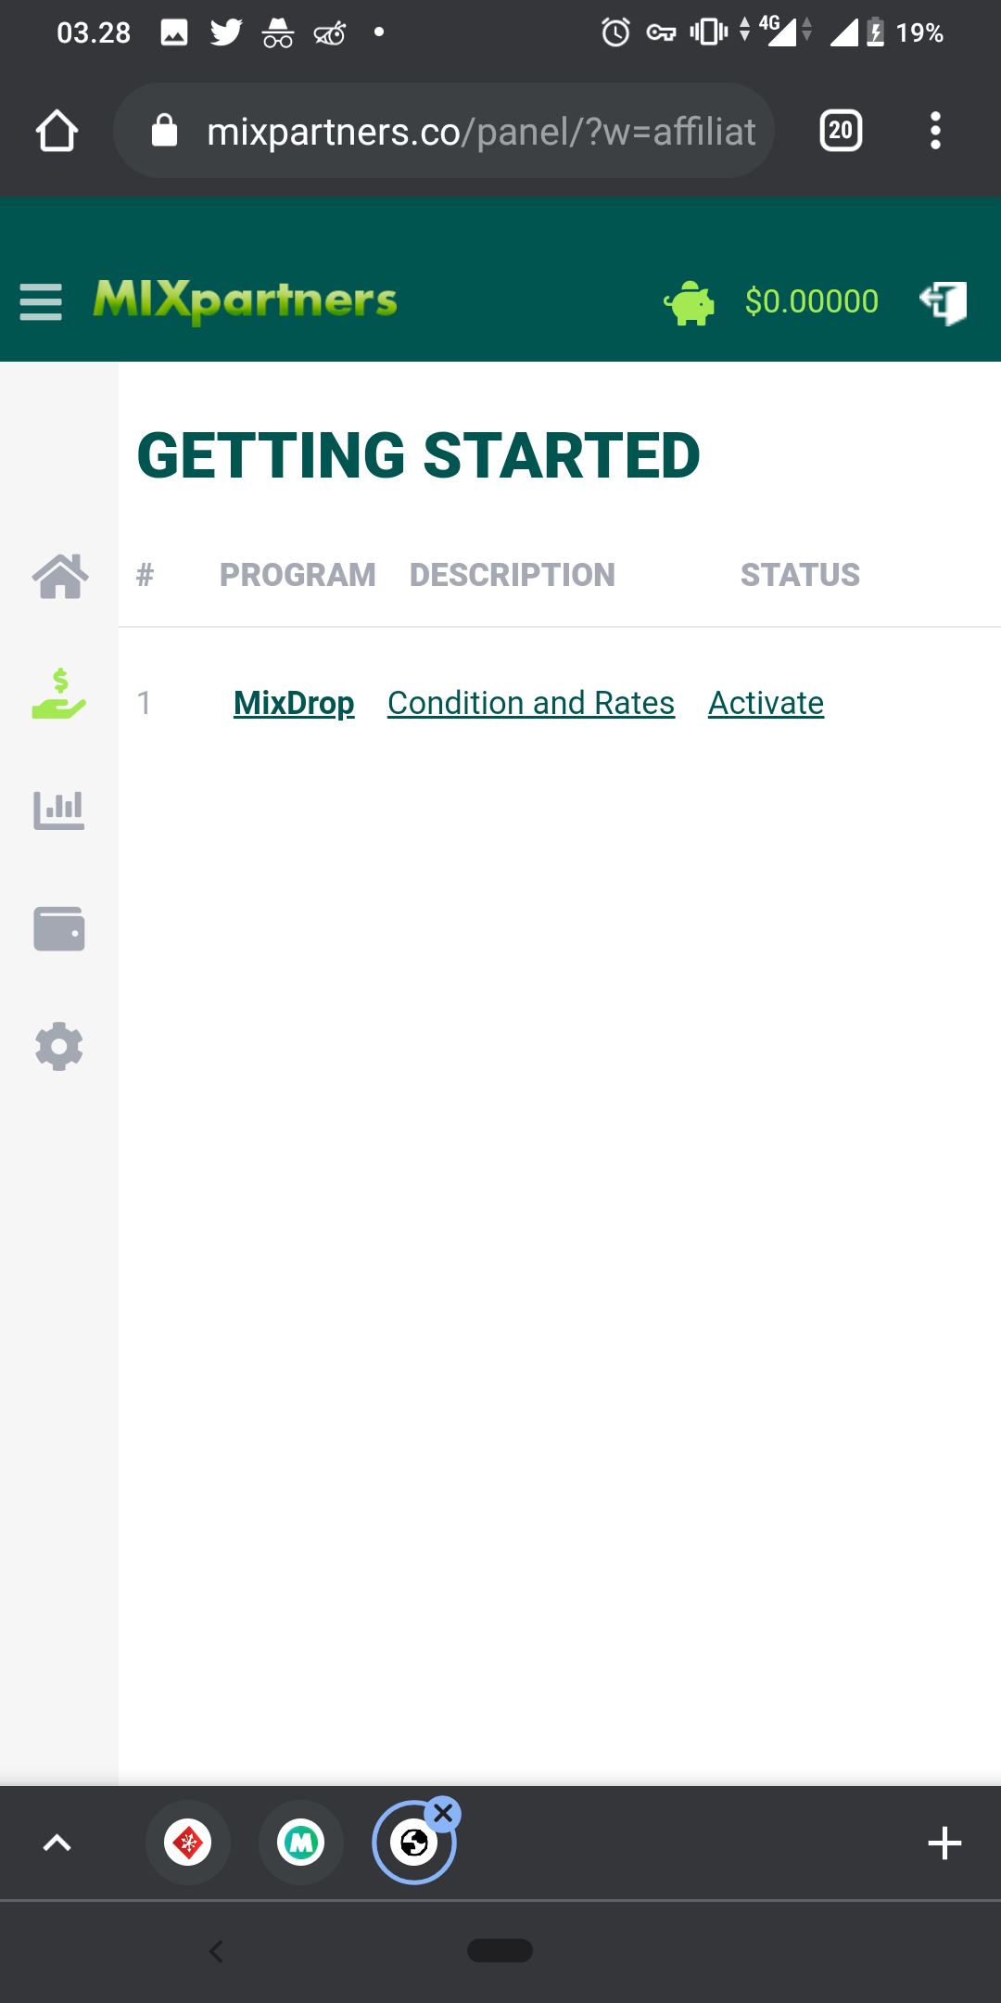Open the browser three-dot overflow menu

935,130
